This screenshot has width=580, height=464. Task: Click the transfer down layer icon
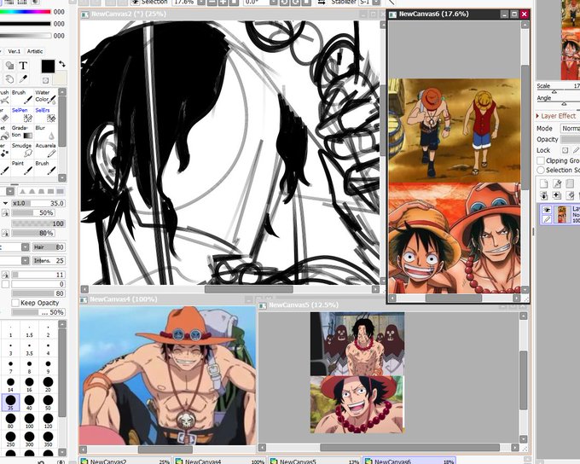544,195
